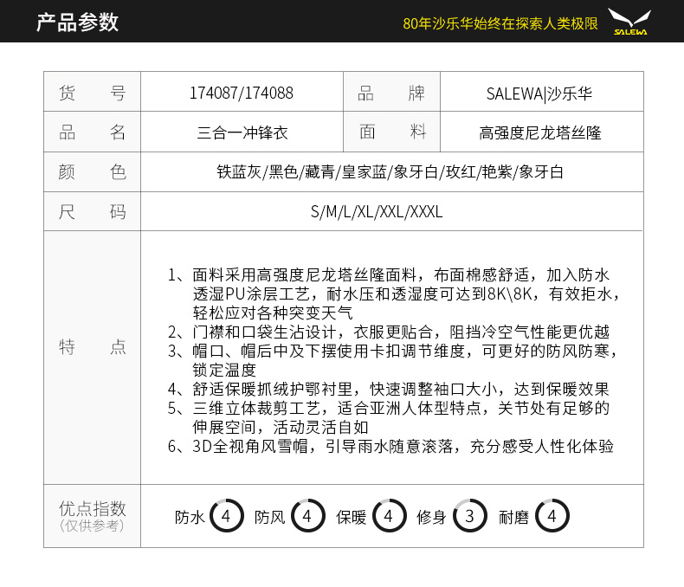Image resolution: width=684 pixels, height=587 pixels.
Task: Click the 防水 rating circle showing 4
Action: click(x=226, y=515)
